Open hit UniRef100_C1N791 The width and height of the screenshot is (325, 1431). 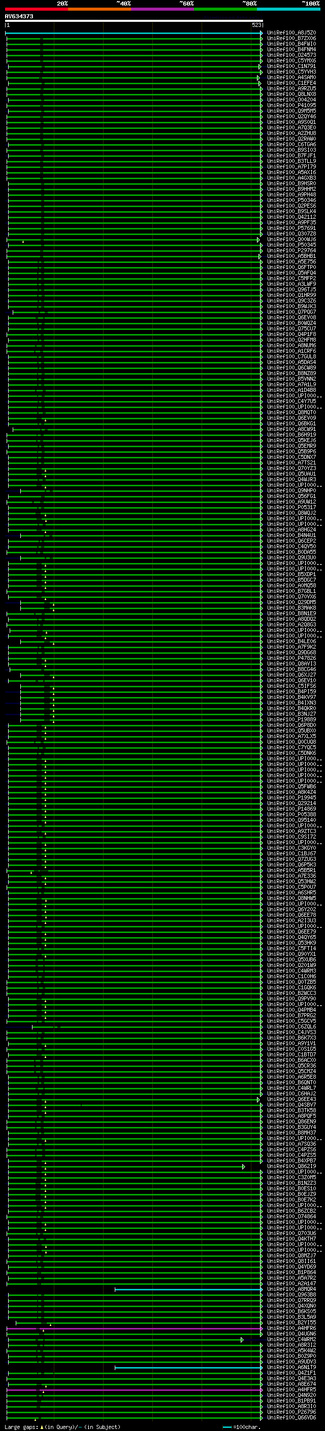[x=291, y=66]
